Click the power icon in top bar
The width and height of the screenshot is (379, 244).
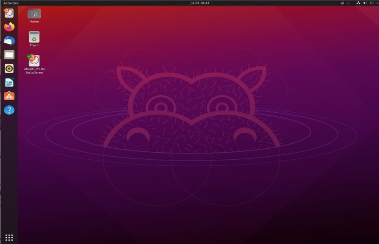coord(372,3)
